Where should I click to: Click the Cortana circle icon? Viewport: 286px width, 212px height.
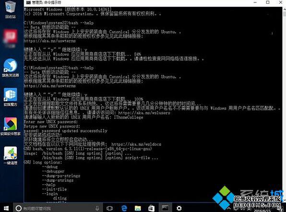(18, 208)
